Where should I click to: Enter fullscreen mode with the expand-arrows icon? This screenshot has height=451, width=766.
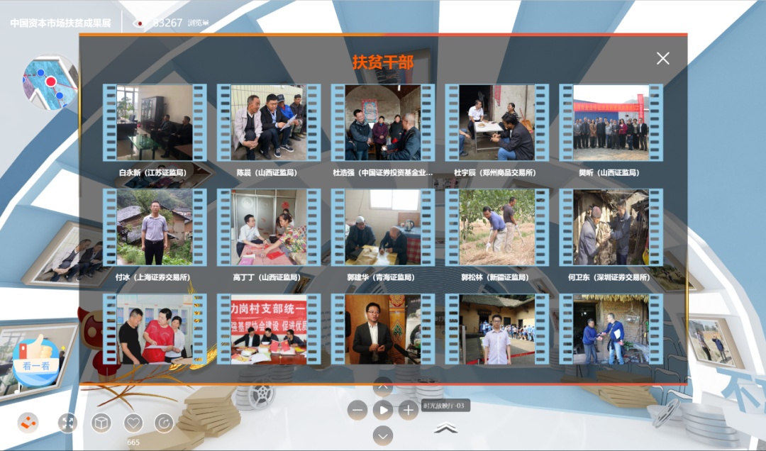pyautogui.click(x=67, y=423)
